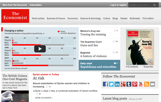This screenshot has height=102, width=161.
Task: Open the Google Plus follow icon
Action: (123, 84)
